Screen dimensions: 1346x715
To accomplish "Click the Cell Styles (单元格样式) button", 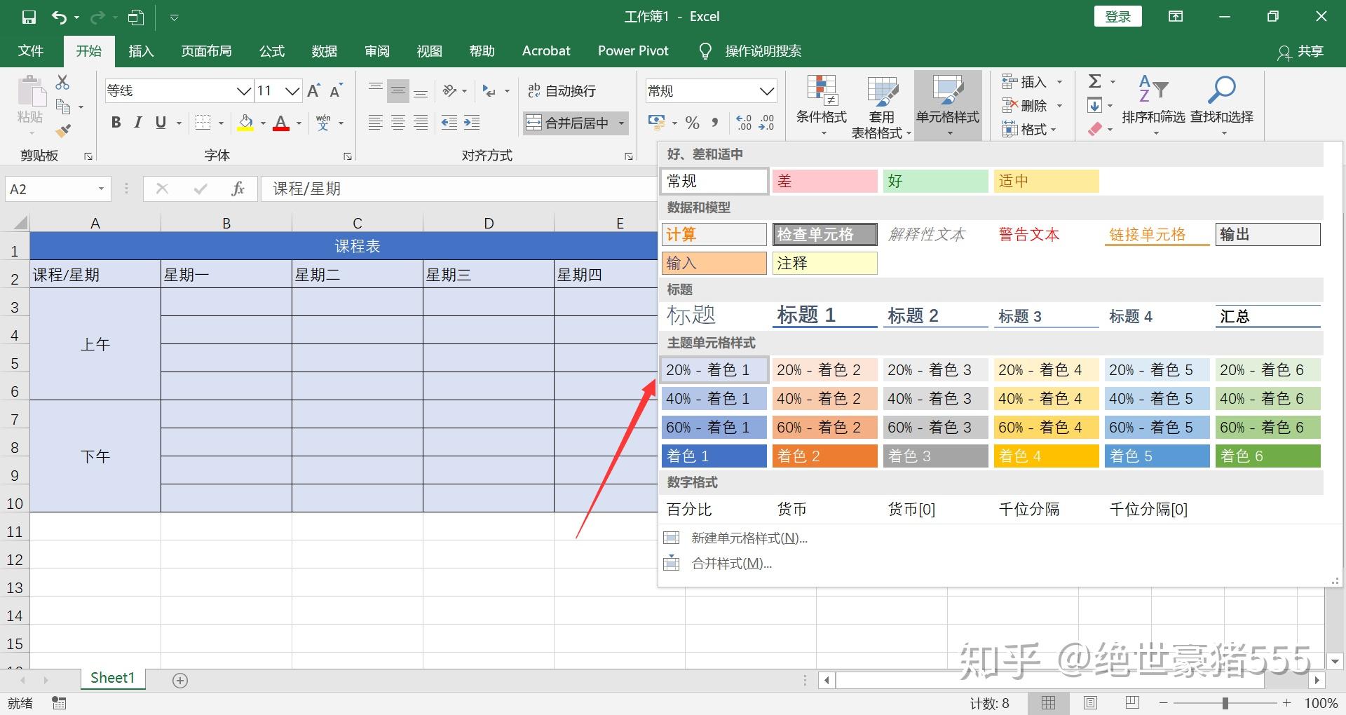I will (948, 105).
